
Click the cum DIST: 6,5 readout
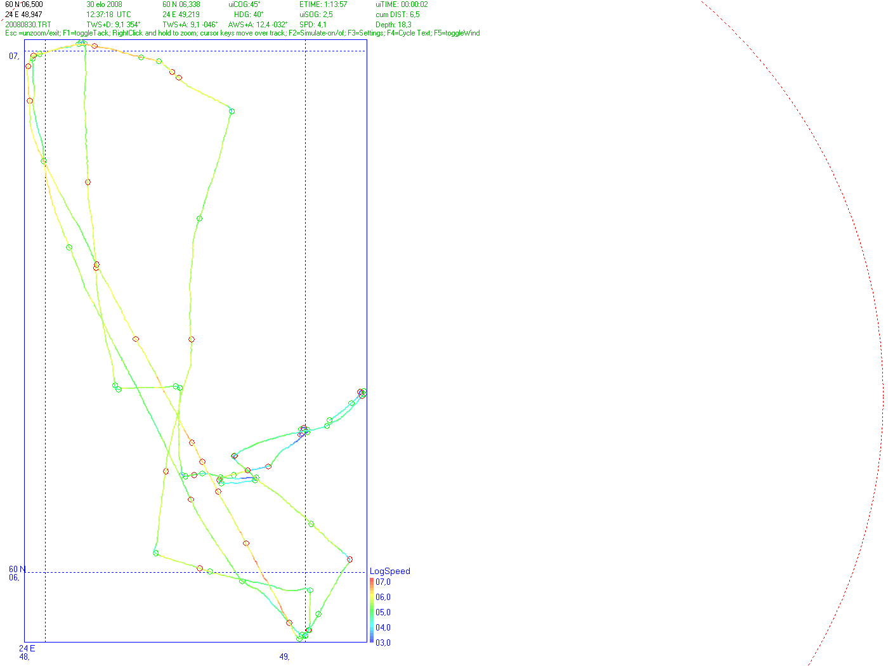pyautogui.click(x=398, y=15)
